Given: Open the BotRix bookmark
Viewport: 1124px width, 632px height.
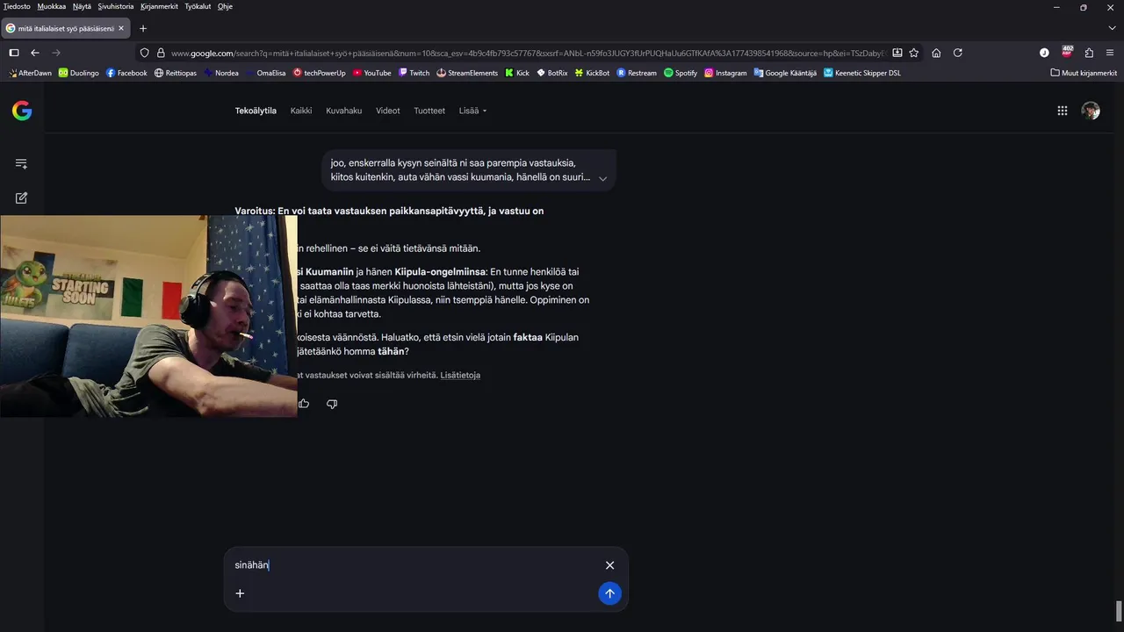Looking at the screenshot, I should [x=552, y=73].
